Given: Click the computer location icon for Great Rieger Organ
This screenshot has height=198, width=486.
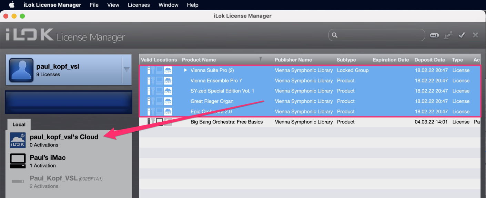Looking at the screenshot, I should (x=159, y=101).
